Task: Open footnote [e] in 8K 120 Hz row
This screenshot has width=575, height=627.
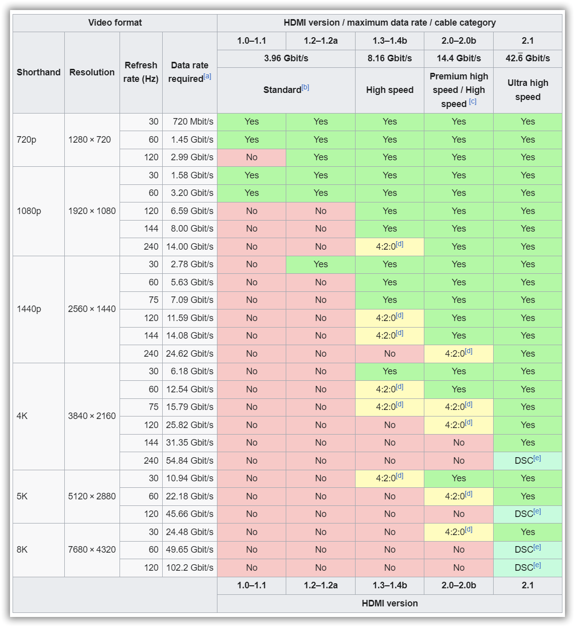Action: click(x=537, y=565)
